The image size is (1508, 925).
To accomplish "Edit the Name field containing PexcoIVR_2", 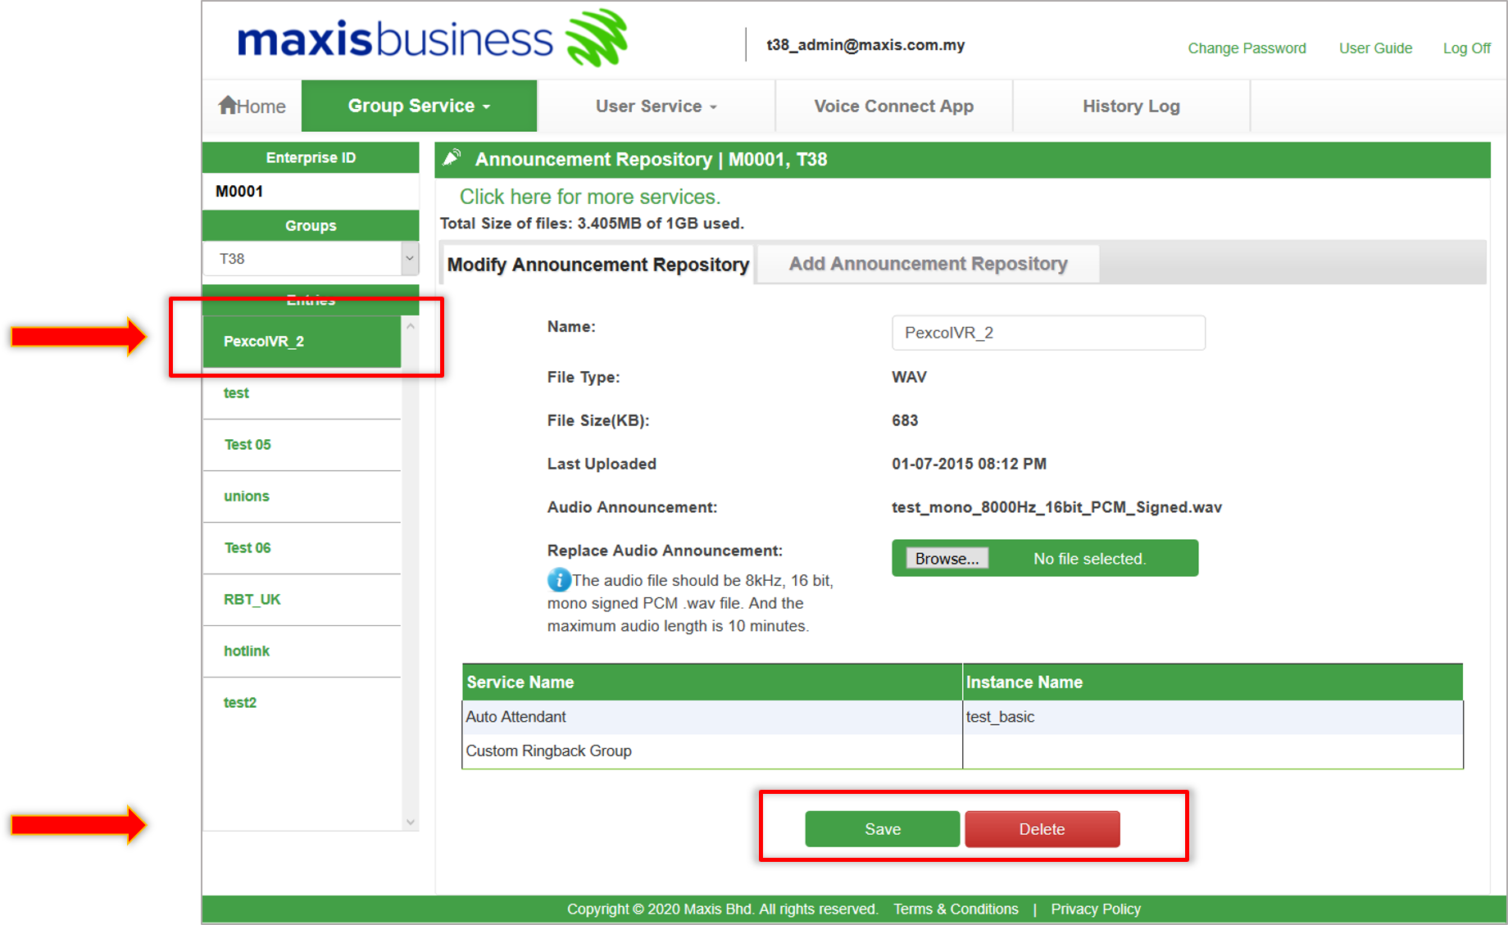I will 1048,332.
